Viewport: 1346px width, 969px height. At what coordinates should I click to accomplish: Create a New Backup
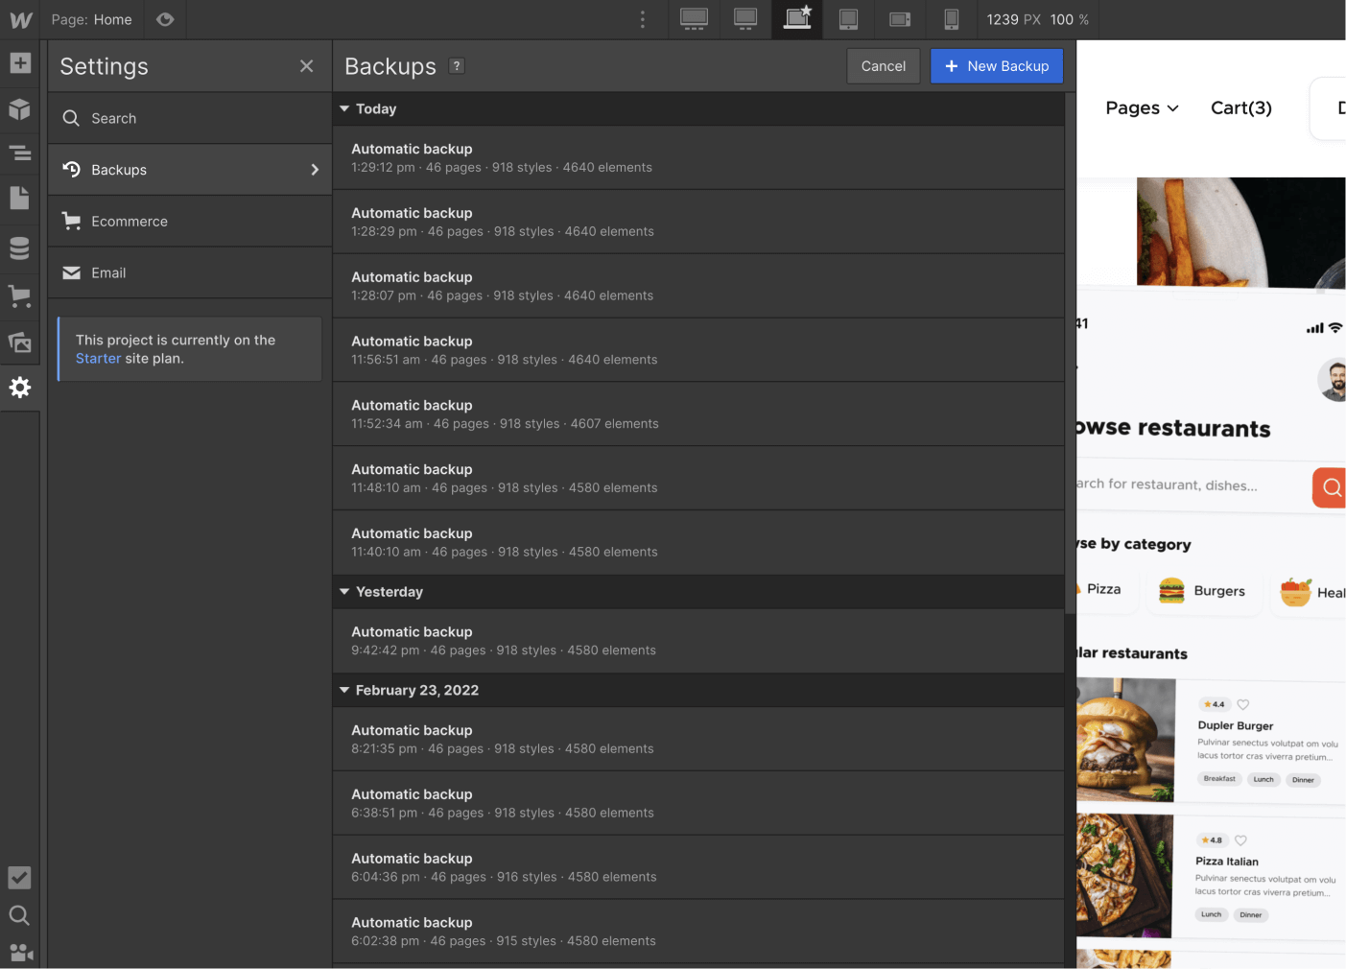tap(997, 65)
